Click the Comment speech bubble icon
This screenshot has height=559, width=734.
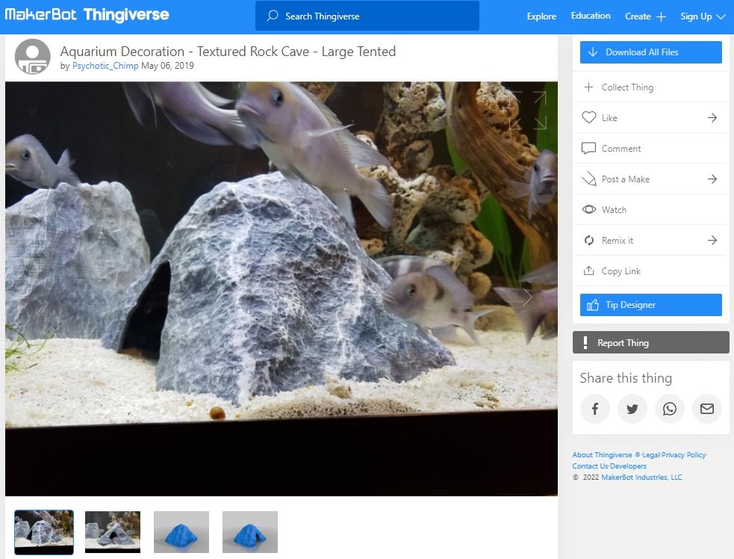pyautogui.click(x=590, y=148)
